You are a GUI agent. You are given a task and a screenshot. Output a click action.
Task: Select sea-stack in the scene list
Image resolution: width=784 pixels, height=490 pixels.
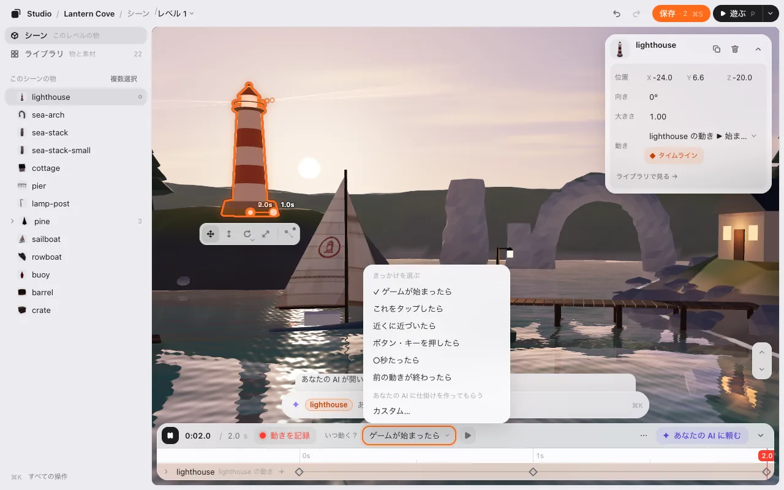coord(76,132)
